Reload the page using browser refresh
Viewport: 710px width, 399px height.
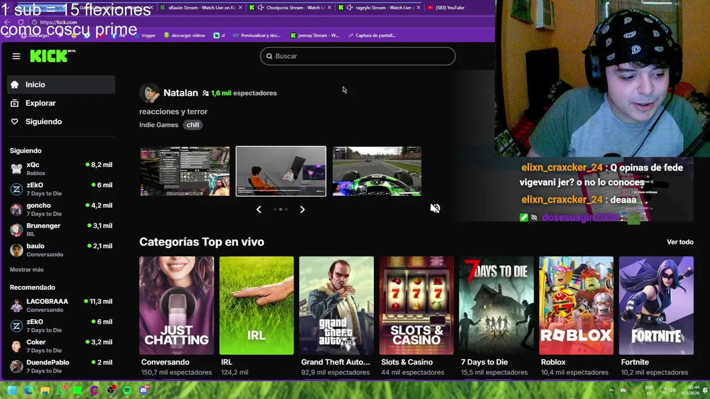pyautogui.click(x=21, y=22)
